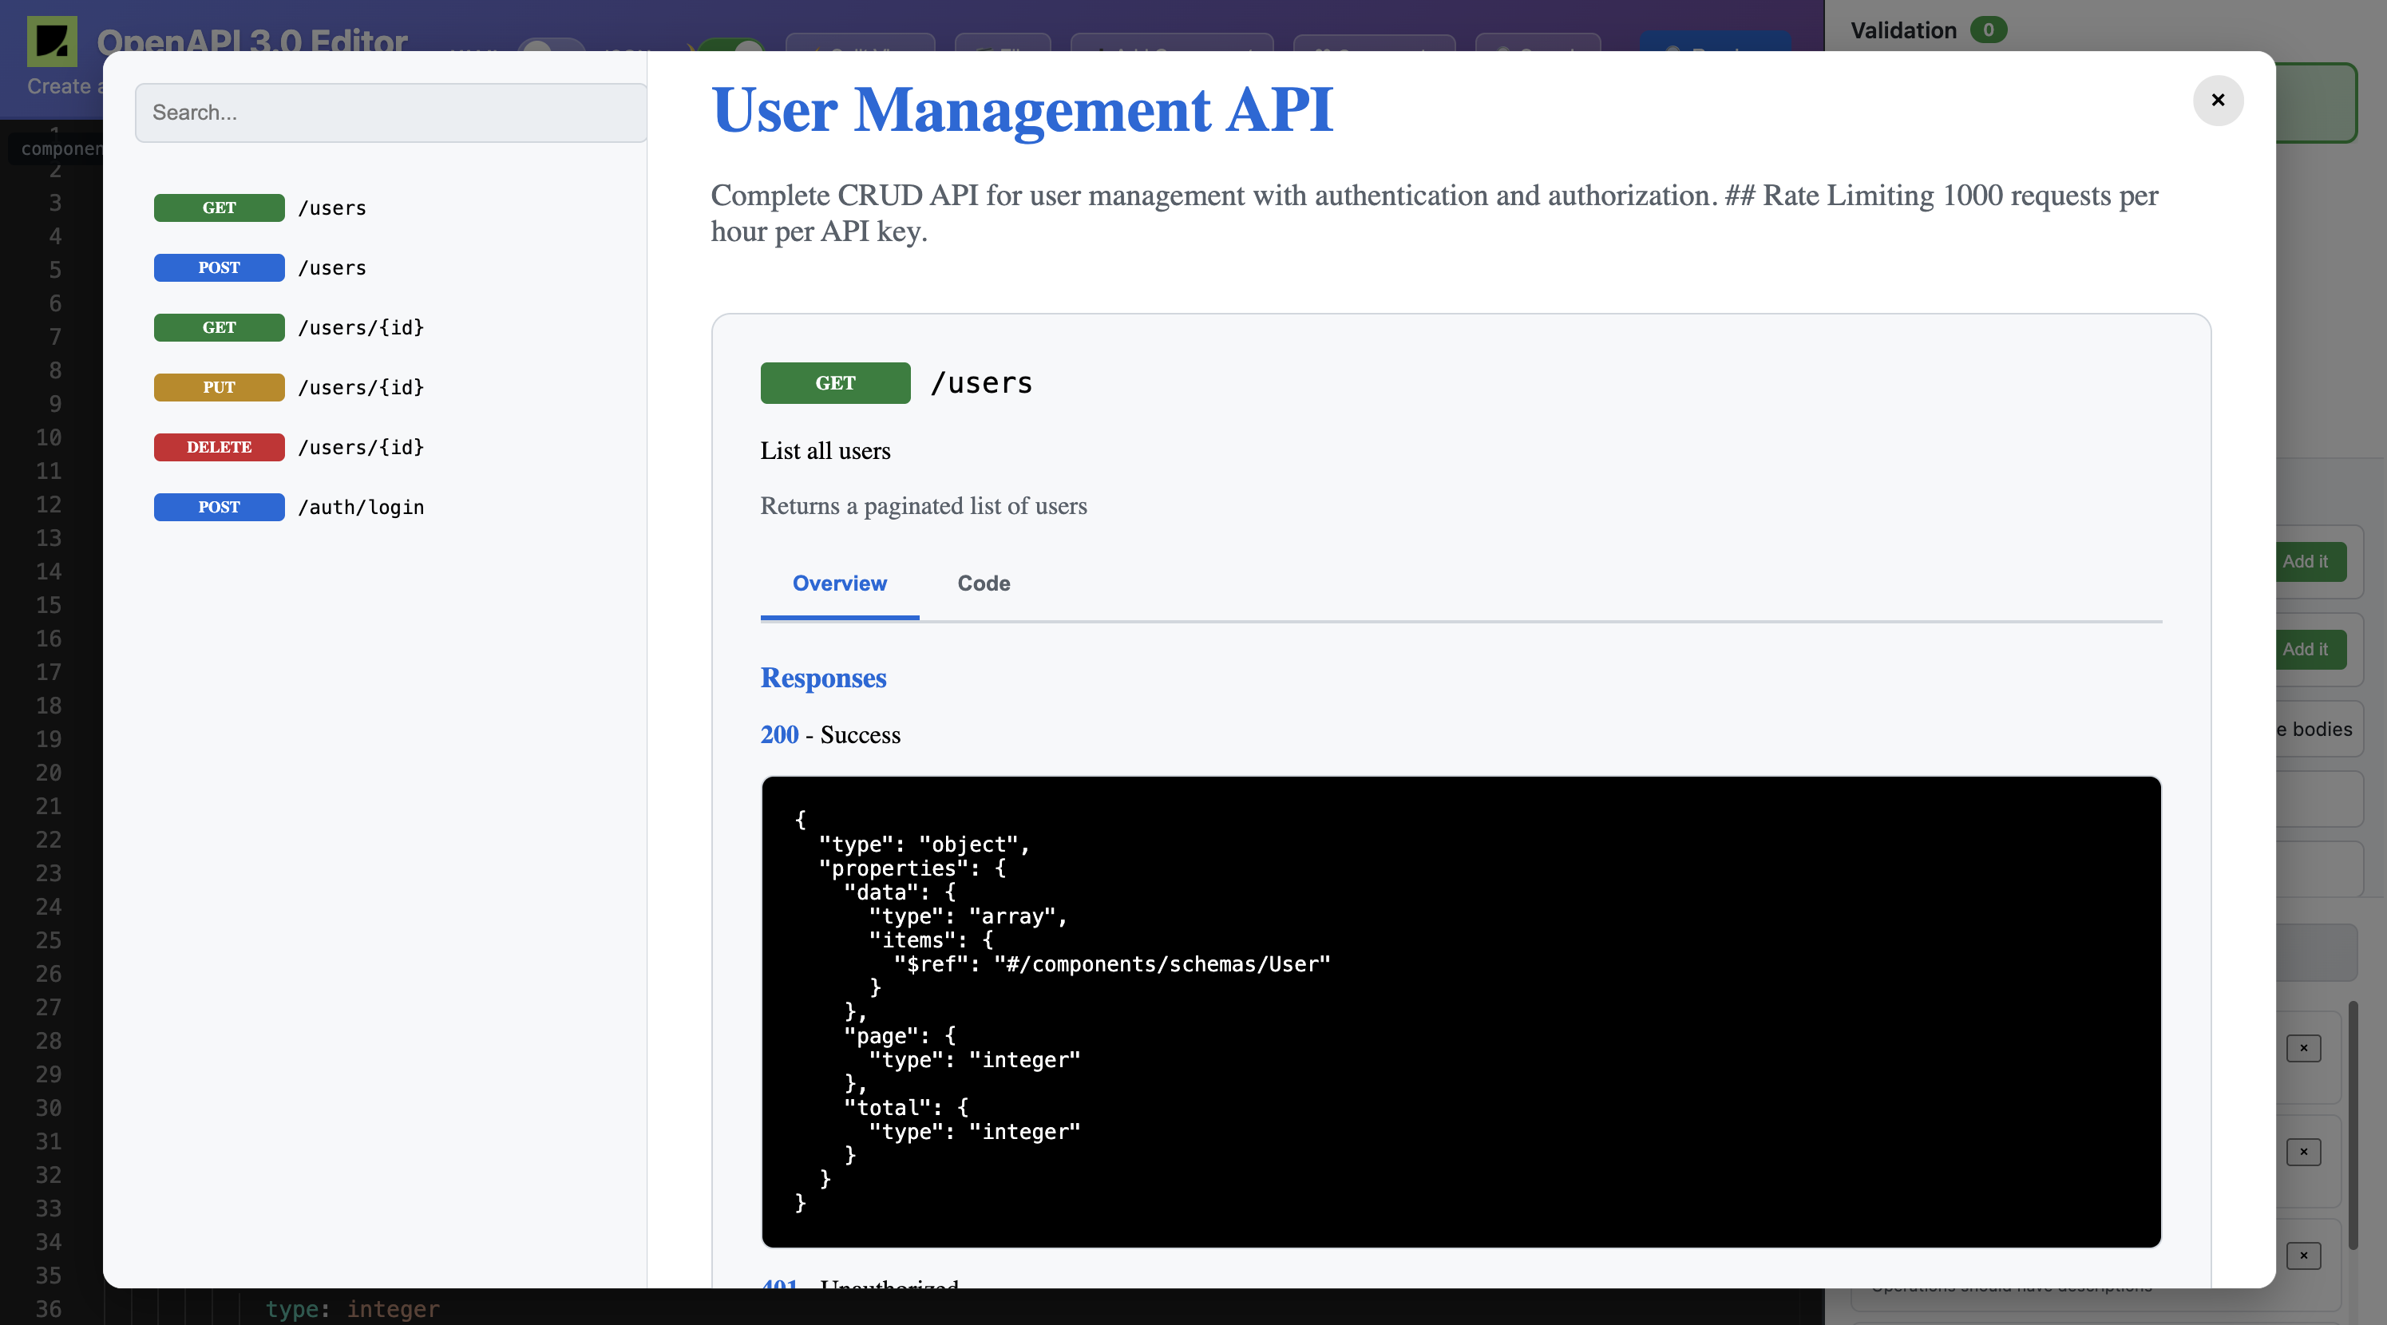The height and width of the screenshot is (1325, 2387).
Task: Click the $ref schemas/User line in code
Action: 1111,963
